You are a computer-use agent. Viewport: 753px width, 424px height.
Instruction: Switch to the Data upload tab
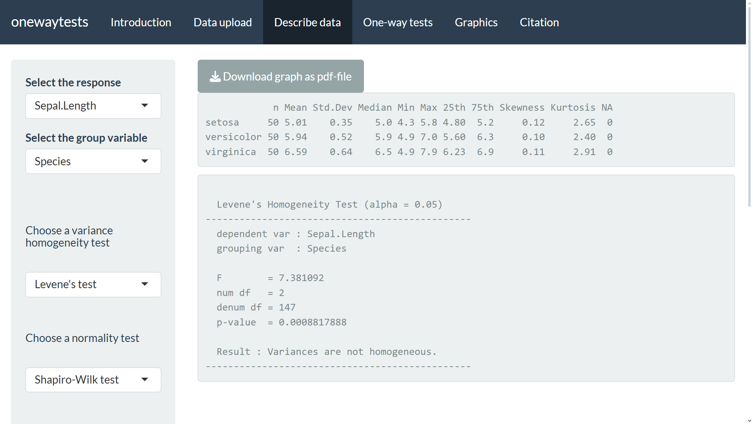[223, 22]
